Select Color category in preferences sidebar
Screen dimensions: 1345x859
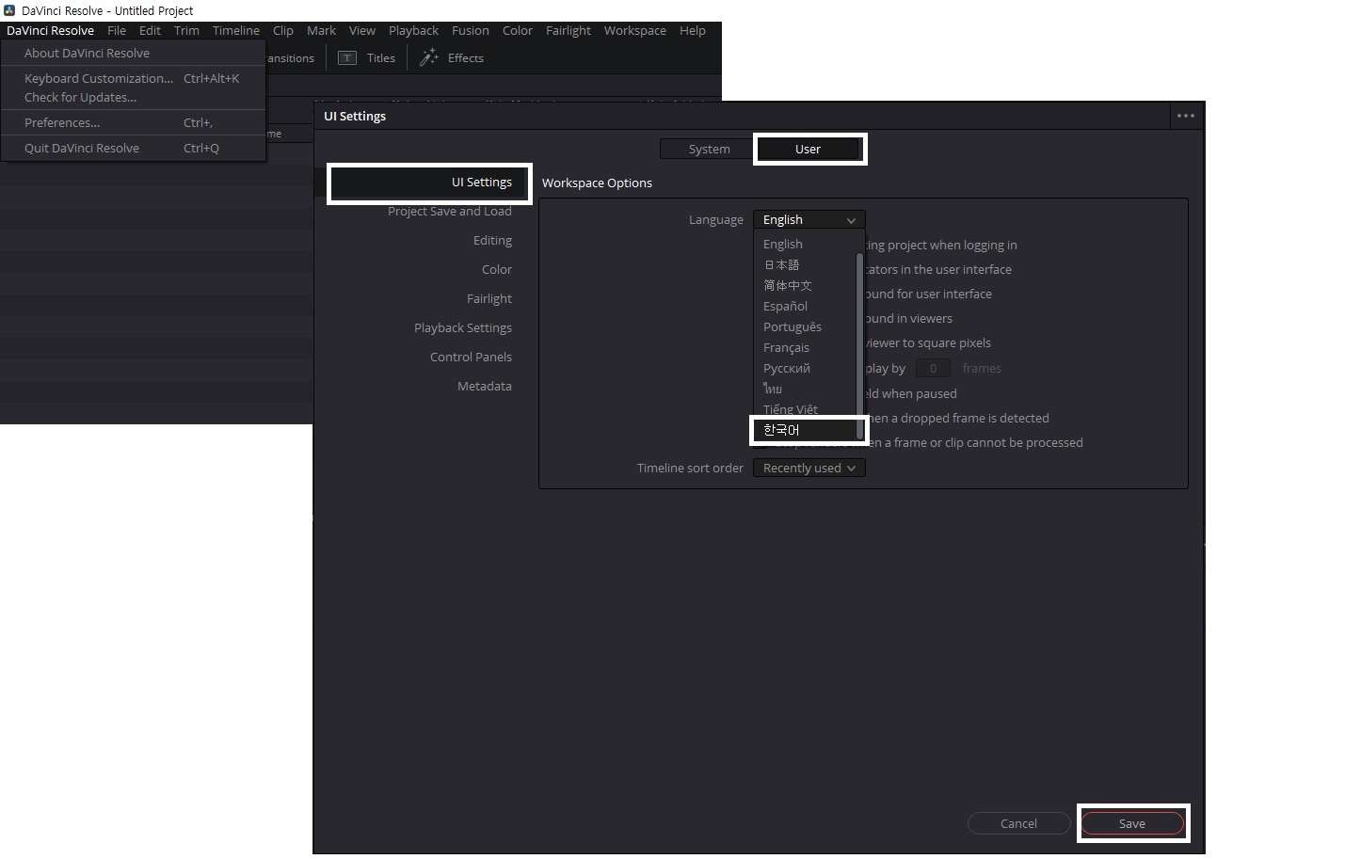[497, 269]
